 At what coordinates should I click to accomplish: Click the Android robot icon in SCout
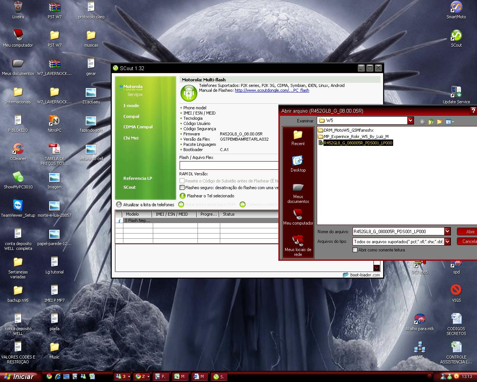189,93
